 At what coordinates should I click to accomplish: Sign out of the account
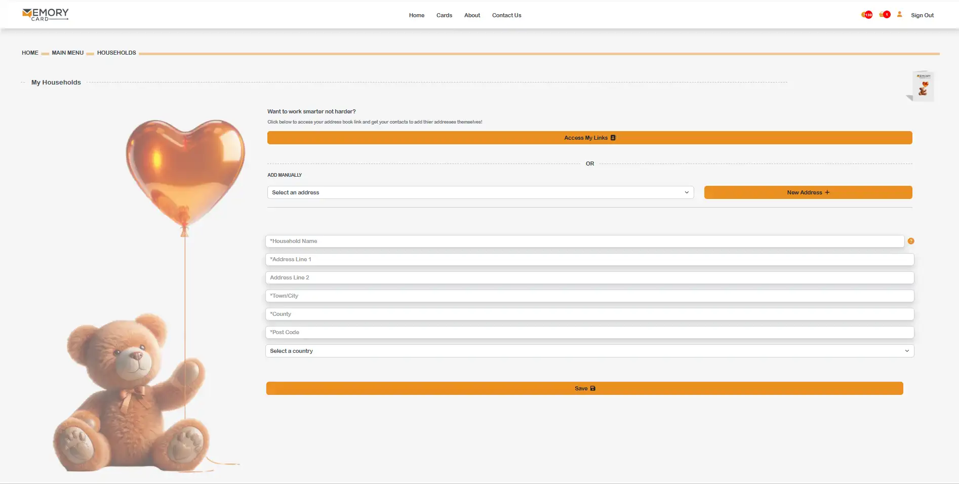tap(922, 15)
